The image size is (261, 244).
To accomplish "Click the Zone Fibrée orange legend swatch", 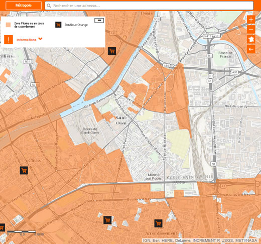I will coord(8,25).
